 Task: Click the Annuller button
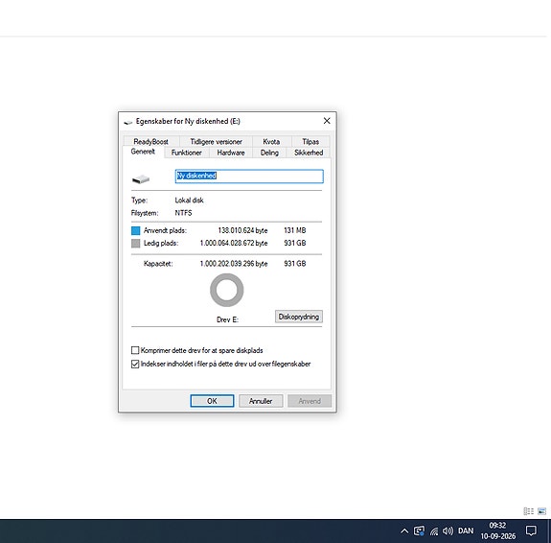pyautogui.click(x=261, y=401)
